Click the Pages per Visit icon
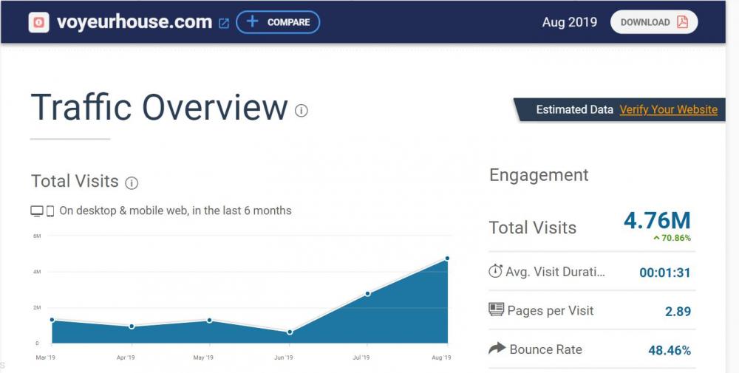Viewport: 739px width, 373px height. (x=497, y=310)
